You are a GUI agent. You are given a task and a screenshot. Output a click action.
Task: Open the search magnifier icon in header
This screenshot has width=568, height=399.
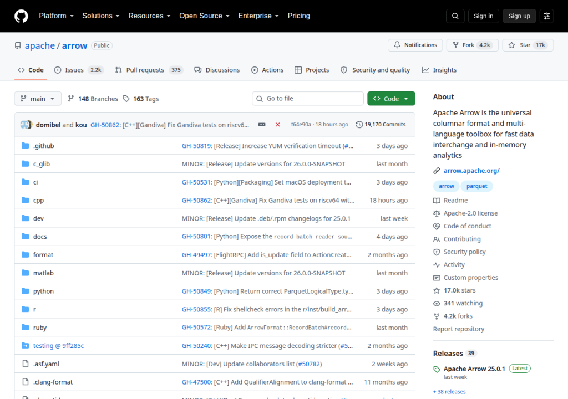click(x=455, y=16)
